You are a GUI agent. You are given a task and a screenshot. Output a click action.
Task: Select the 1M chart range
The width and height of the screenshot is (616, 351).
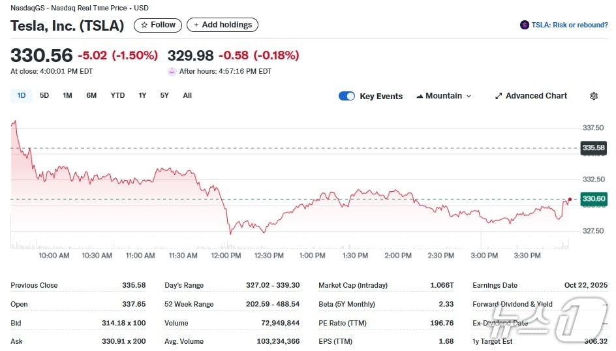(67, 96)
